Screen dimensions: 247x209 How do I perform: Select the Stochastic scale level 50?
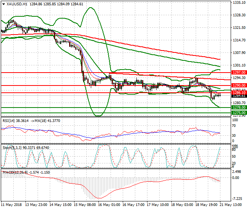tap(234, 157)
